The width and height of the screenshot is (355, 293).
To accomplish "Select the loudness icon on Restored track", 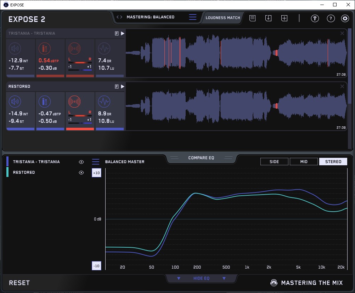I will tap(15, 102).
